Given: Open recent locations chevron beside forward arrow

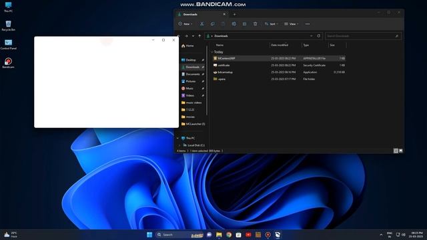Looking at the screenshot, I should 193,36.
